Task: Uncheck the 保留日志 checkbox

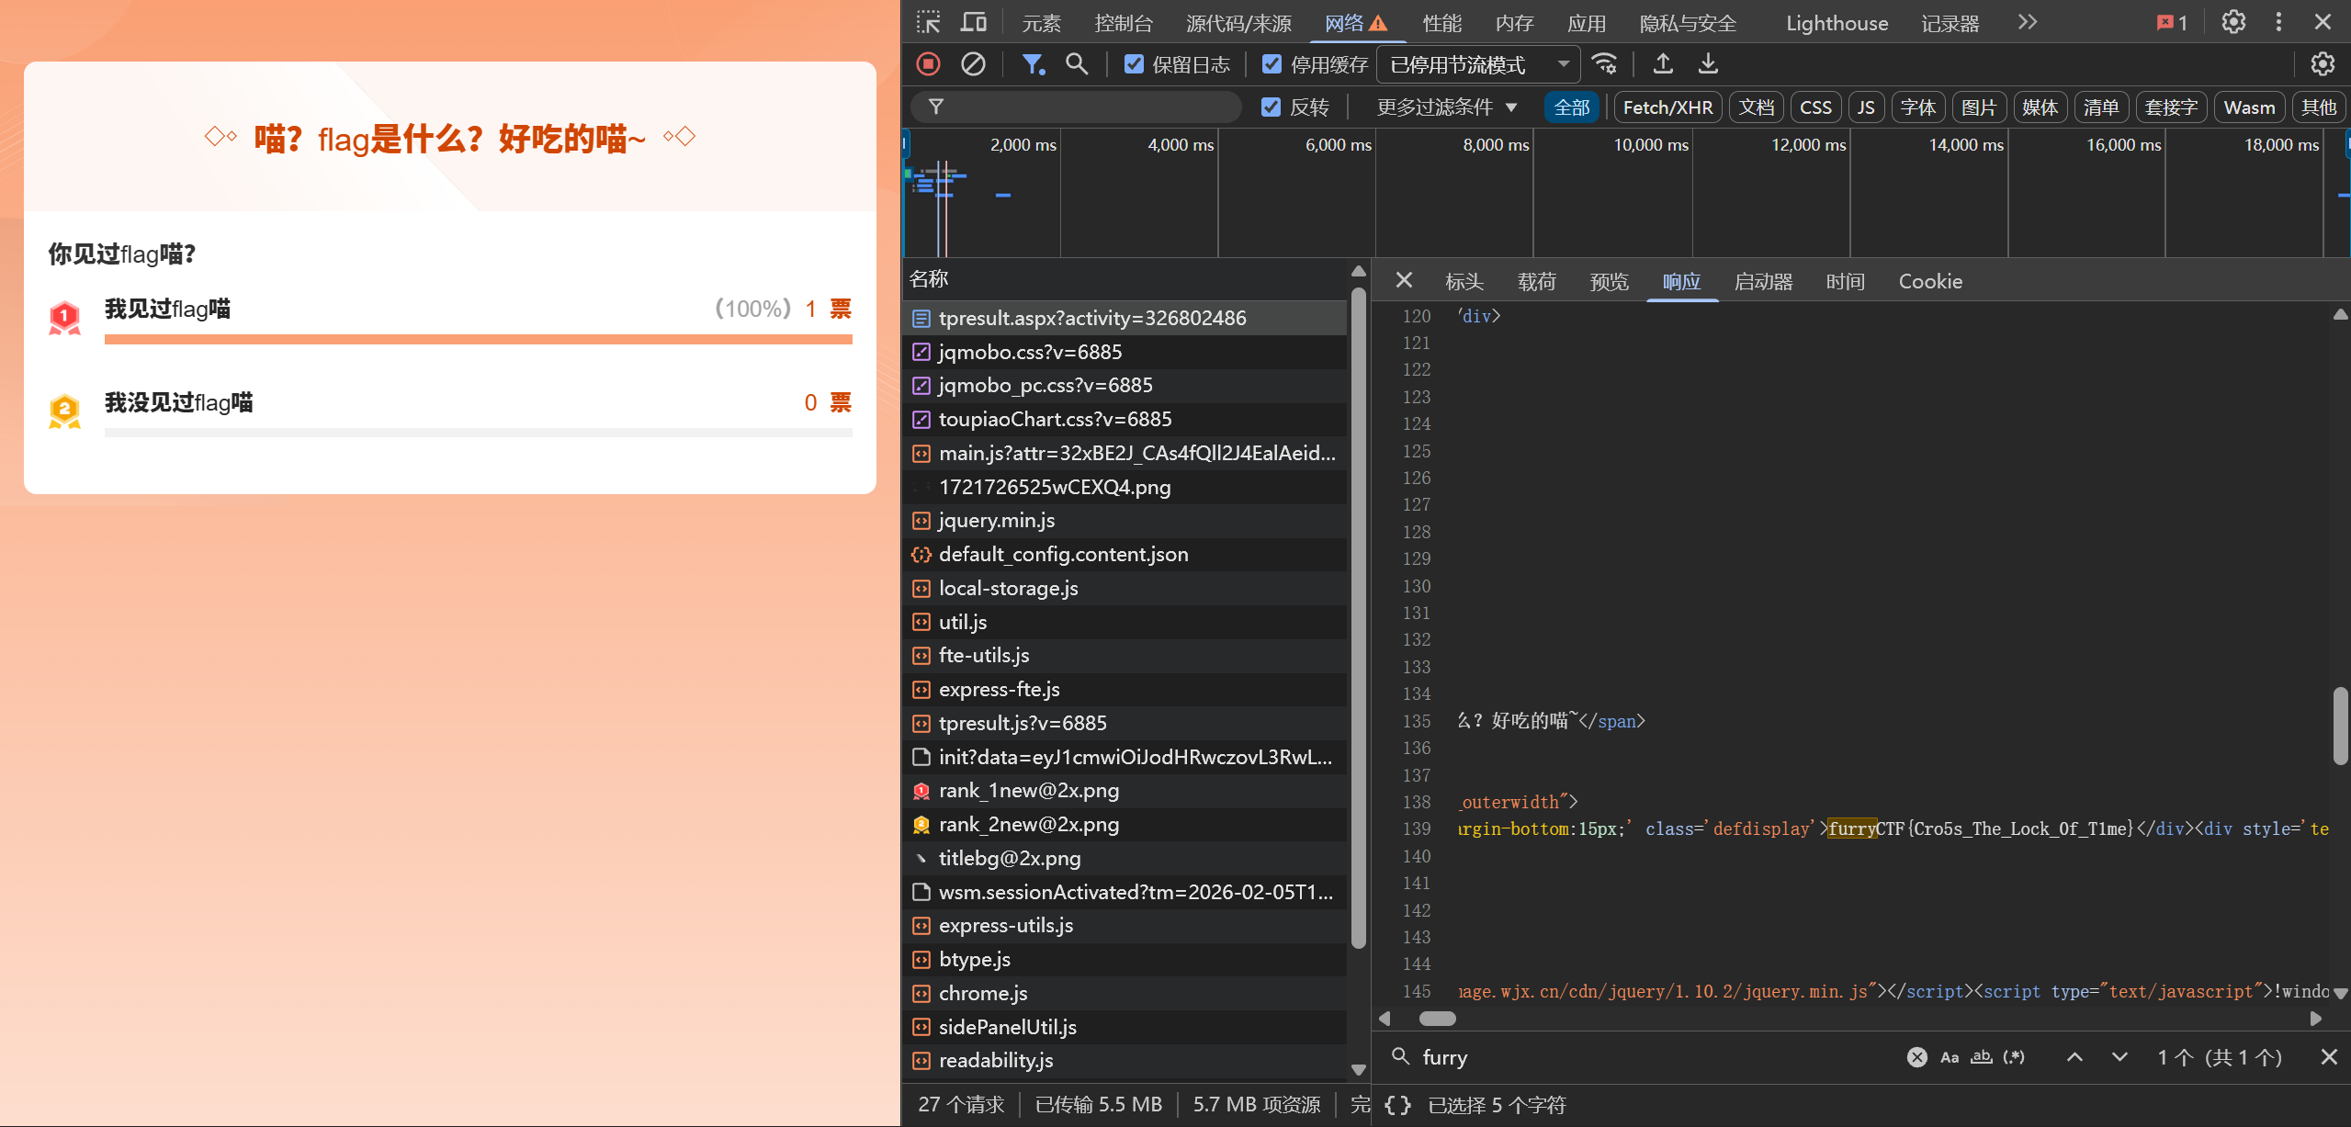Action: [1134, 63]
